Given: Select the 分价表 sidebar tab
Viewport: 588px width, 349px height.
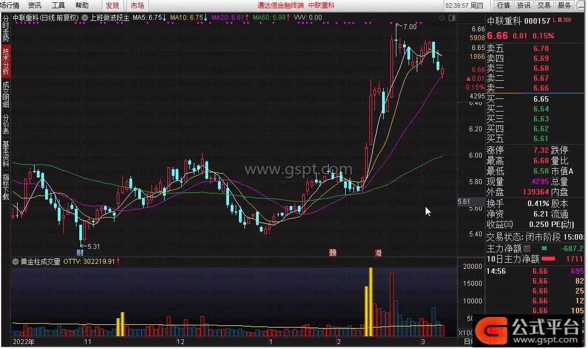Looking at the screenshot, I should [x=6, y=124].
